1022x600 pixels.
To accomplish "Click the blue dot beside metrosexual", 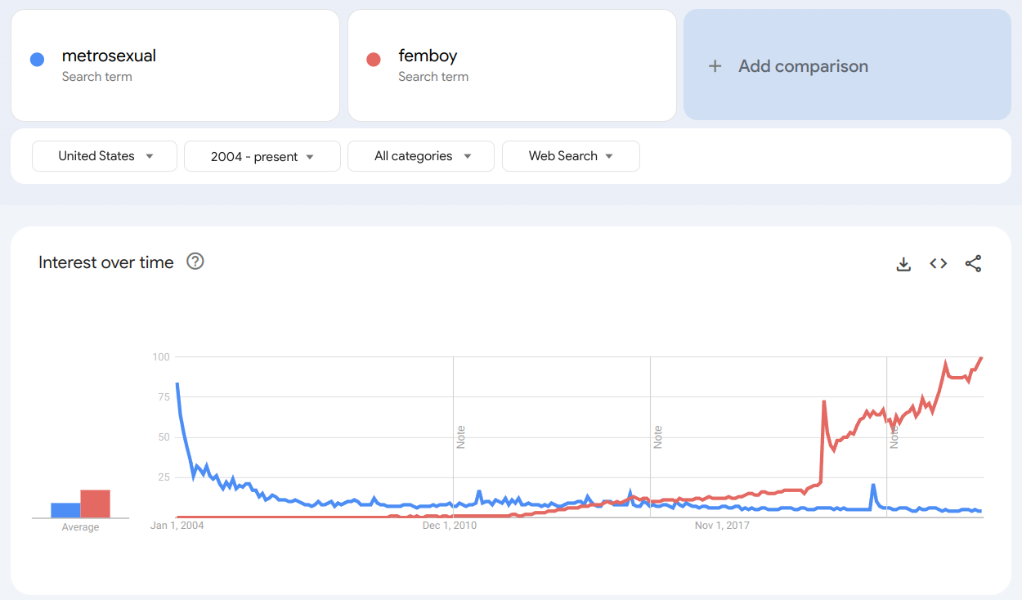I will click(x=37, y=60).
